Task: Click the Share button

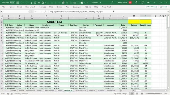Action: point(164,7)
